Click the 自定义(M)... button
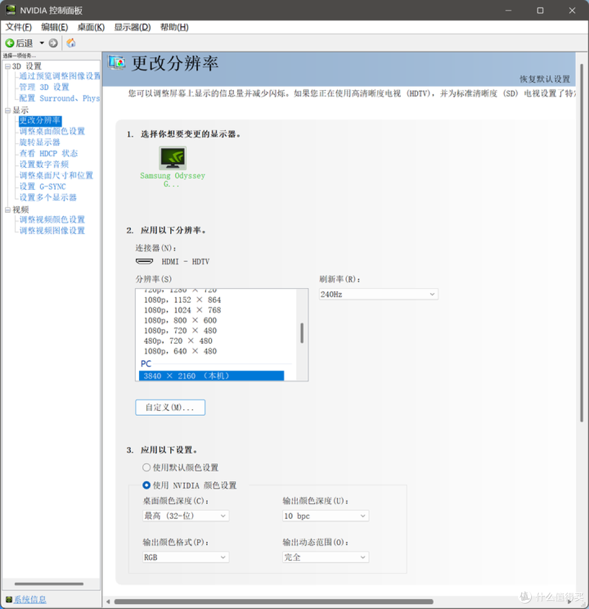The height and width of the screenshot is (609, 589). click(x=170, y=408)
